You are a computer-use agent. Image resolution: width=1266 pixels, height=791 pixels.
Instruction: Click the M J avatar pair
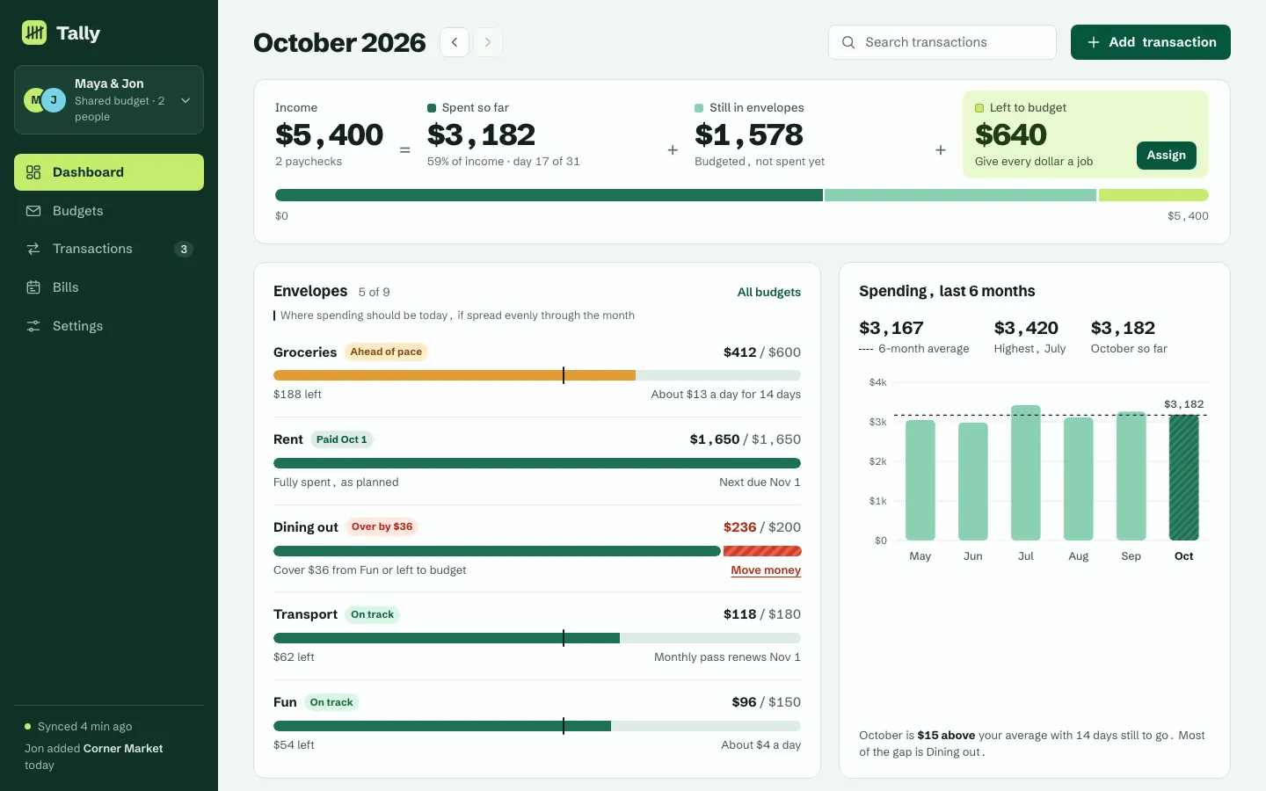click(45, 100)
